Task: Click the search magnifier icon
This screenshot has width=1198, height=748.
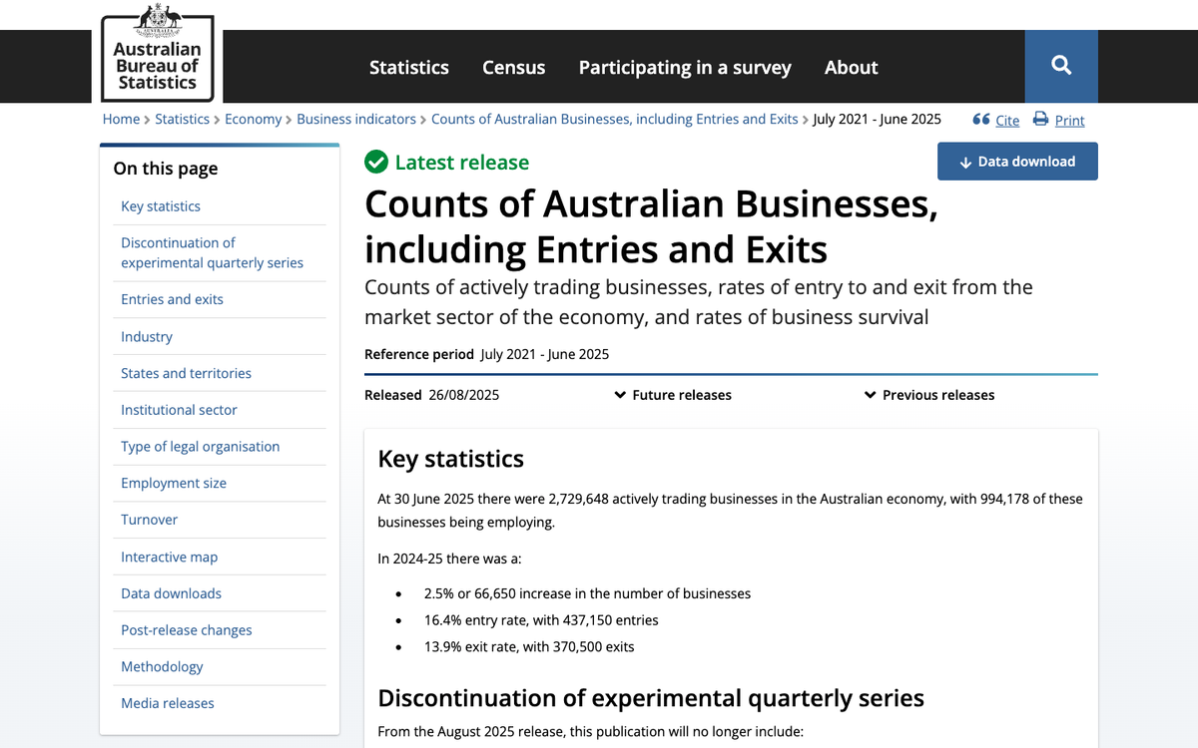Action: pyautogui.click(x=1061, y=66)
